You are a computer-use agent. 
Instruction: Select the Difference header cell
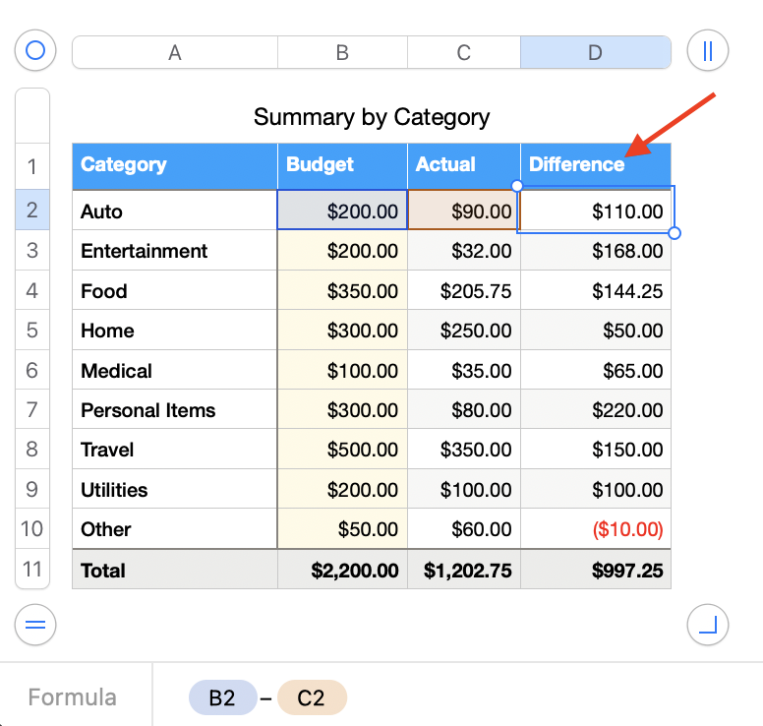point(596,165)
